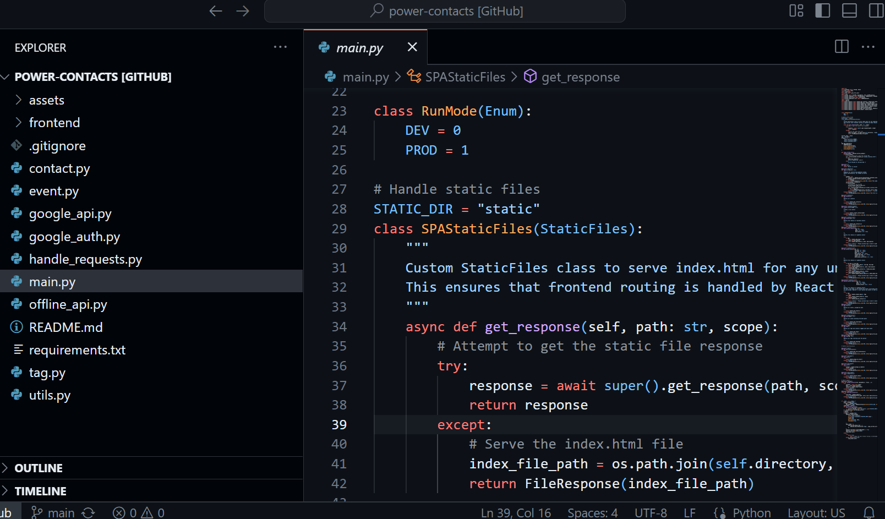Viewport: 885px width, 519px height.
Task: Click the class name RunMode in code
Action: coord(449,111)
